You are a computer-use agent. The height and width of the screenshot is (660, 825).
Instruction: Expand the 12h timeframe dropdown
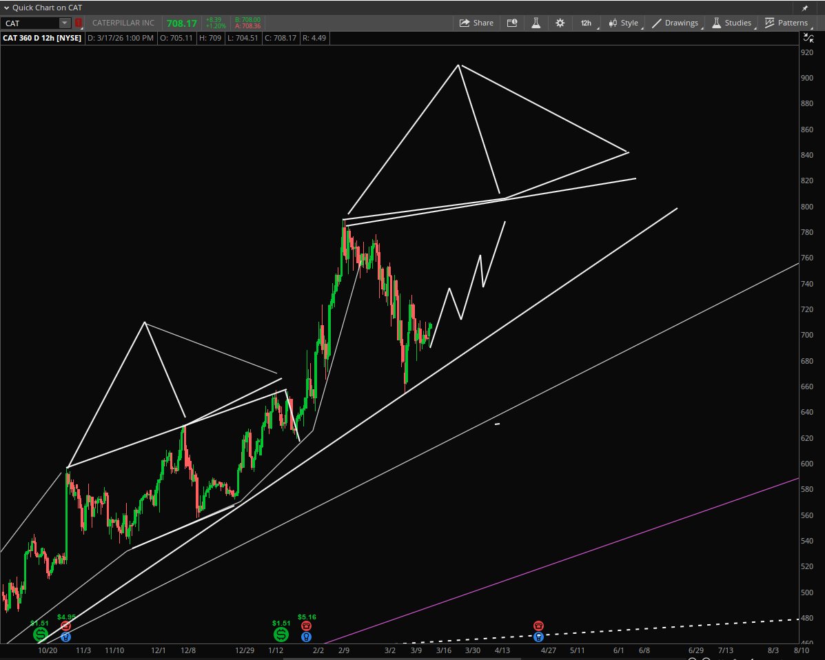pyautogui.click(x=585, y=23)
